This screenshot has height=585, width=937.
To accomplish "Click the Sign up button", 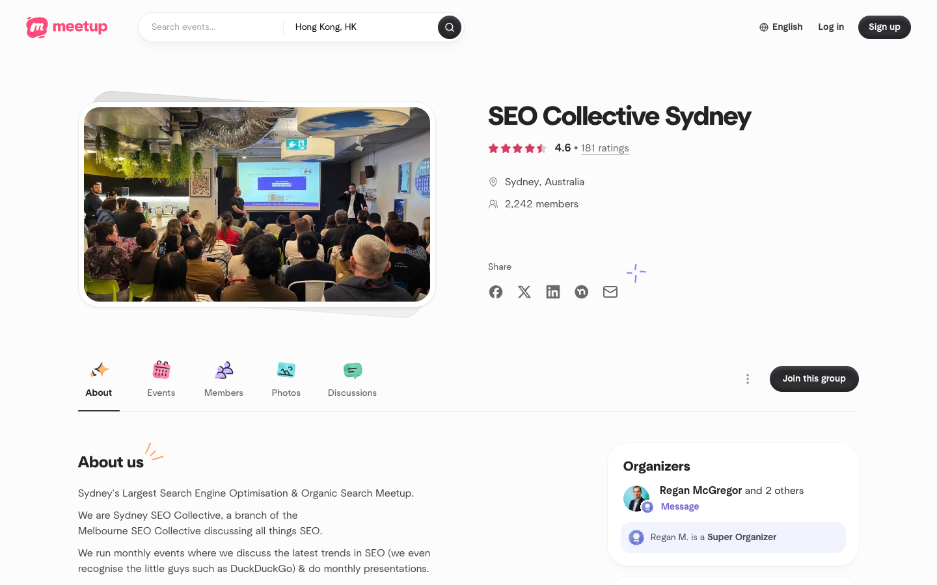I will point(884,27).
